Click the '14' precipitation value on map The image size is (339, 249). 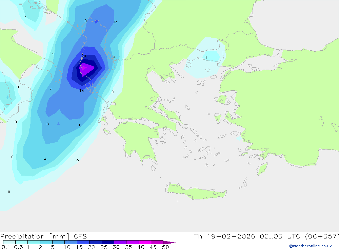point(82,91)
